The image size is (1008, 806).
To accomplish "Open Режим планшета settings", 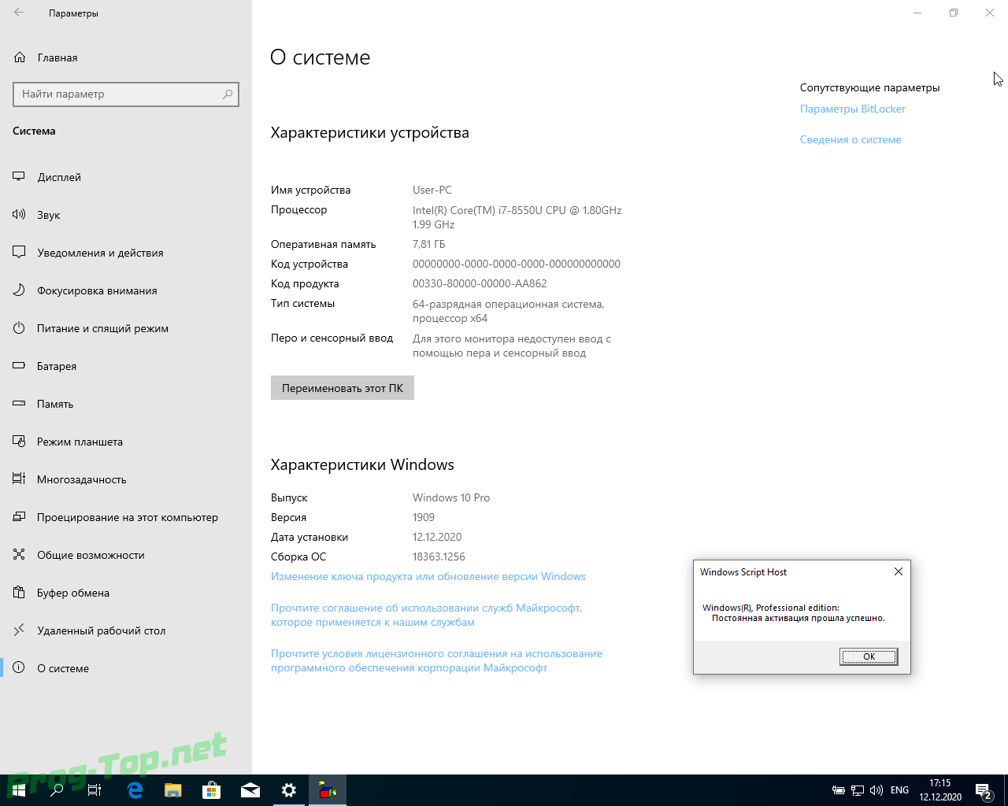I will tap(126, 442).
